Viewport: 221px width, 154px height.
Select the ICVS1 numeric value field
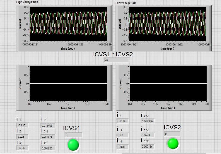[x=73, y=135]
